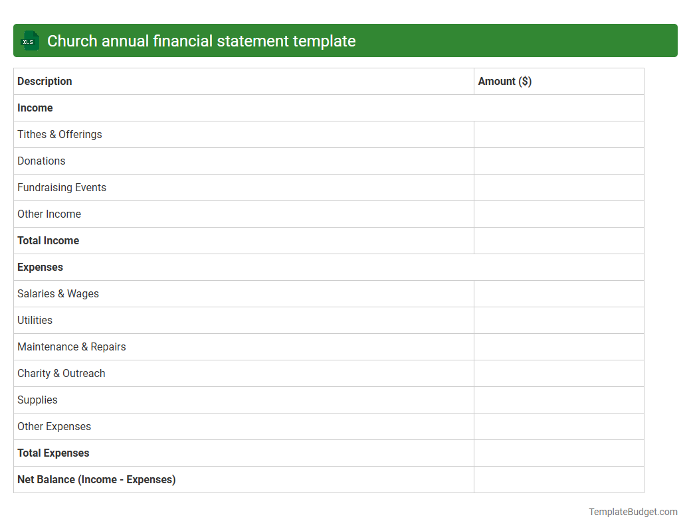Select the Supplies description cell
This screenshot has height=531, width=691.
(x=37, y=400)
